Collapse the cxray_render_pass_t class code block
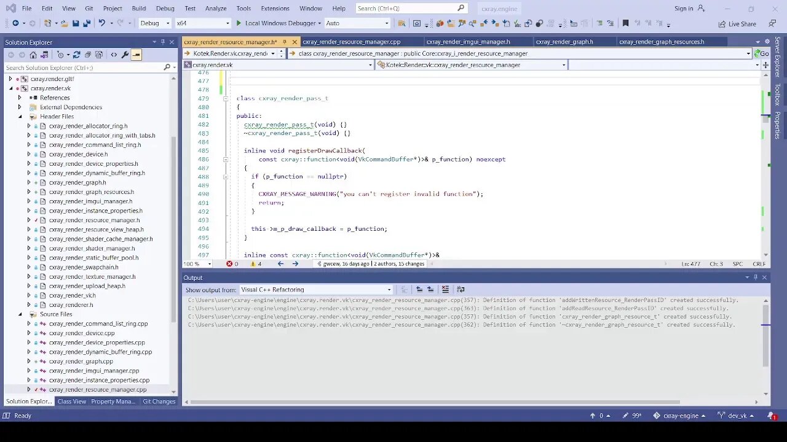The image size is (787, 442). point(226,98)
